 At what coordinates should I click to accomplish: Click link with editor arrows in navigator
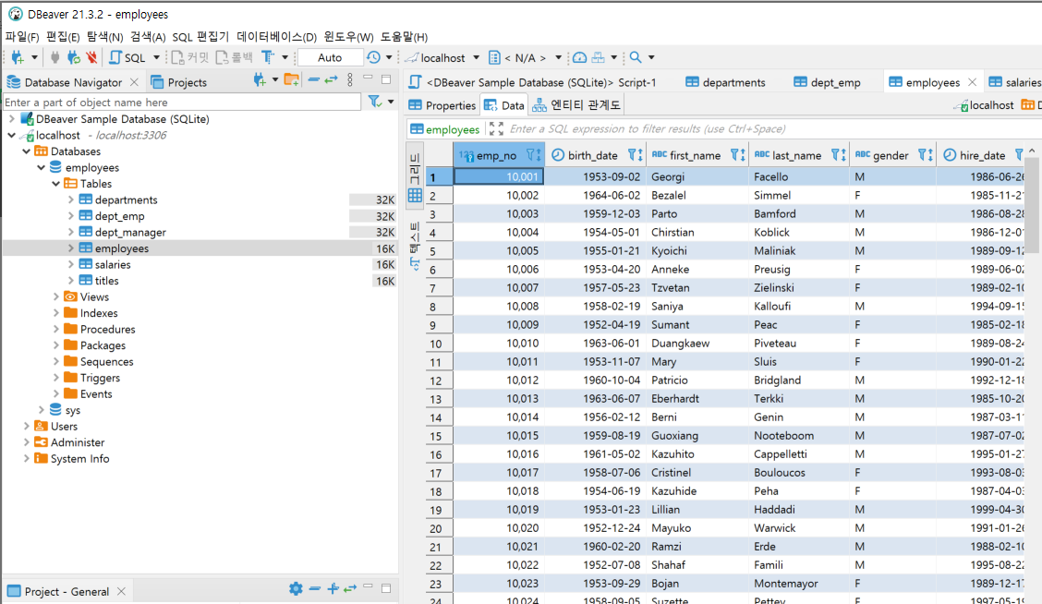pos(331,79)
